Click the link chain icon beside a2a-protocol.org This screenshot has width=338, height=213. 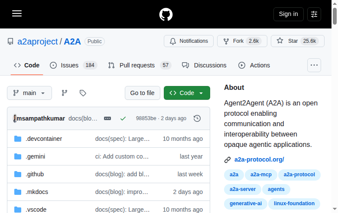(x=227, y=160)
